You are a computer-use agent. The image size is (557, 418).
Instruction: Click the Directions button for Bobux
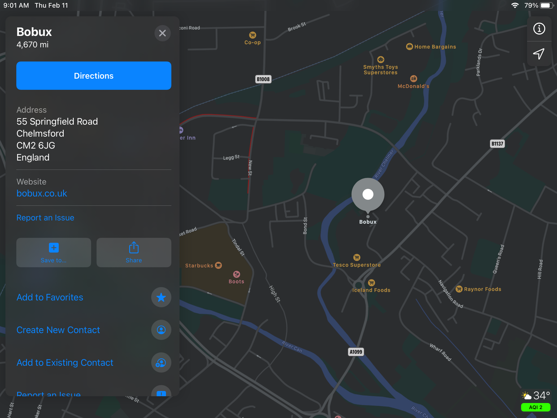(x=94, y=76)
